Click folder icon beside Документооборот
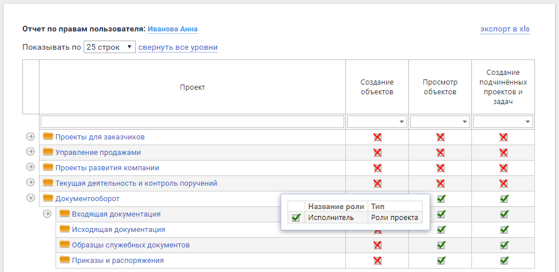 pyautogui.click(x=48, y=198)
